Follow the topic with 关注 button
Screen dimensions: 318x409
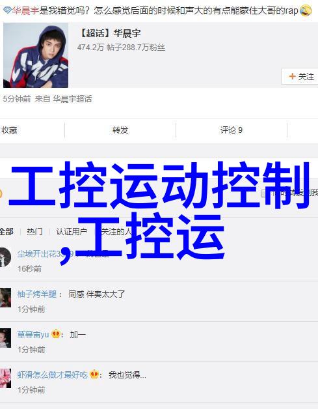click(300, 76)
